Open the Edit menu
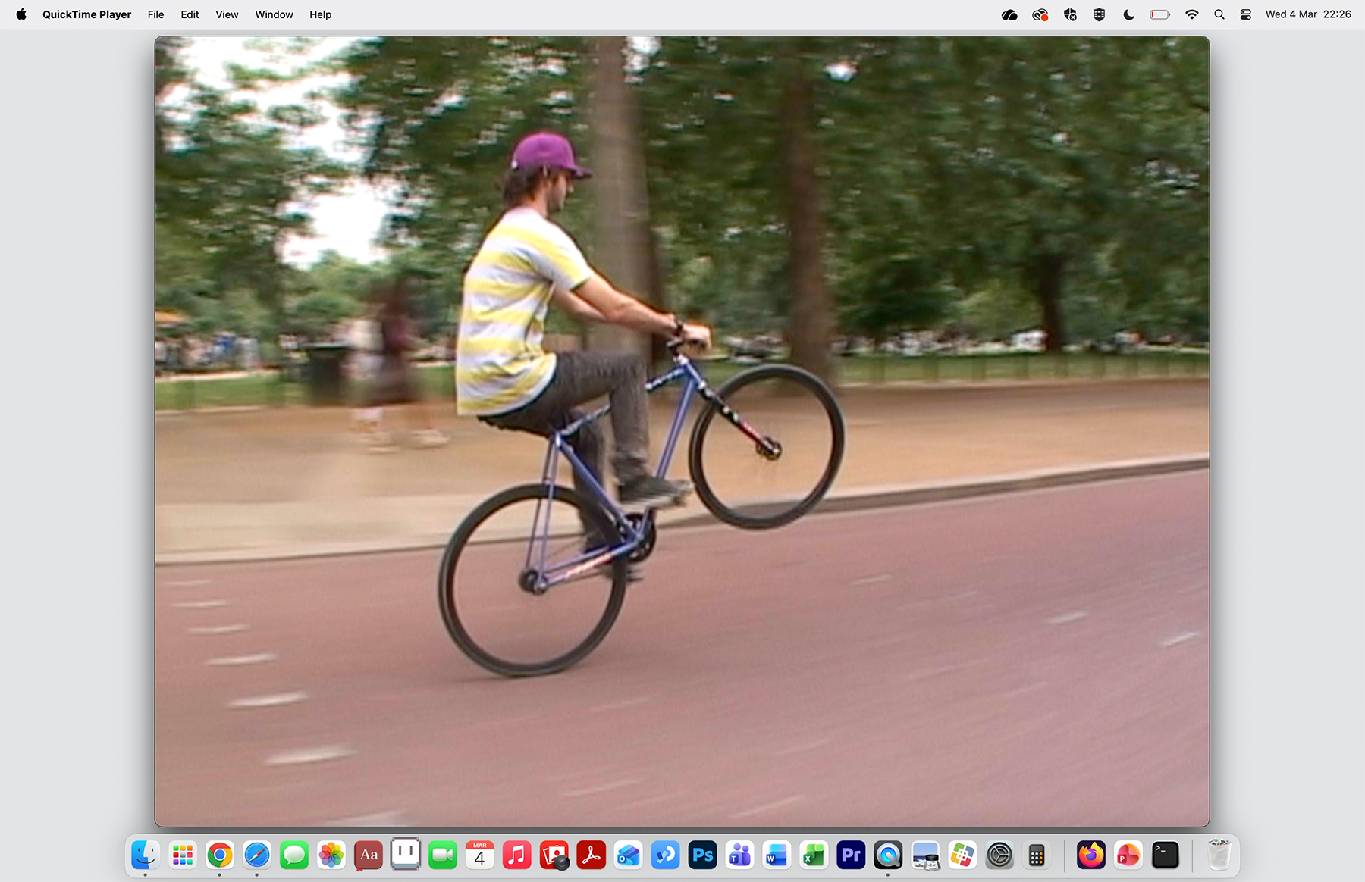The image size is (1365, 882). 190,14
